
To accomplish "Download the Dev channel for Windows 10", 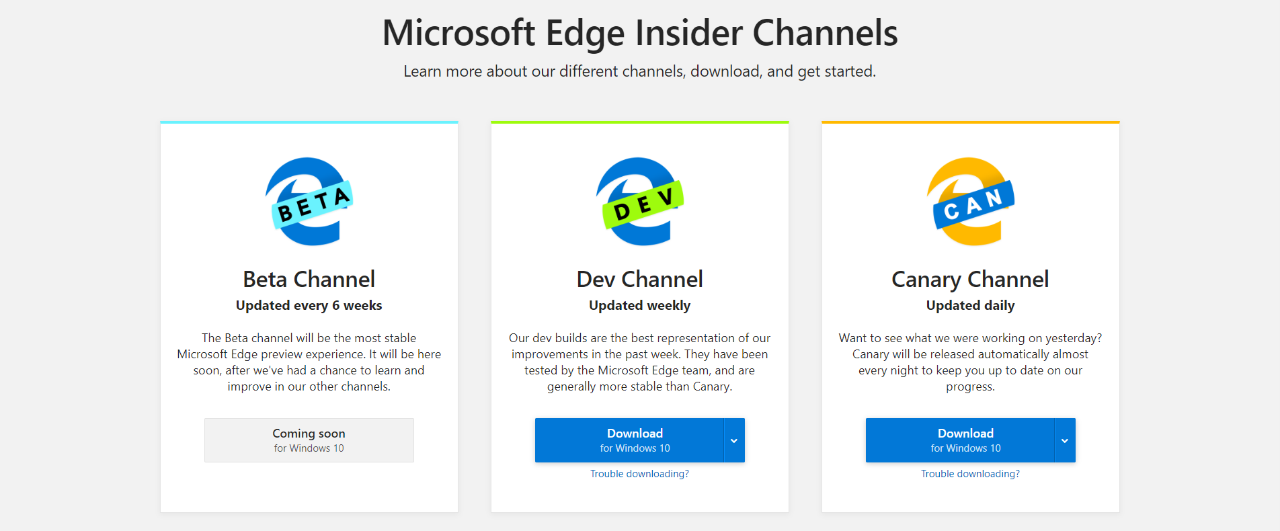I will pos(629,440).
